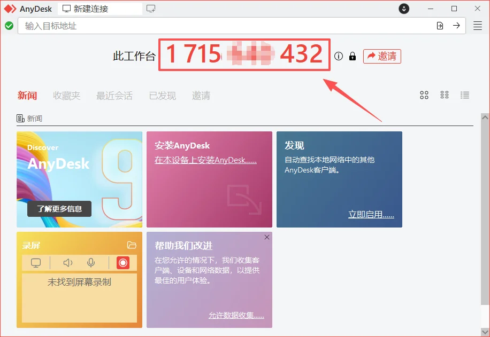Click the 允许数据收集 link
Image resolution: width=490 pixels, height=337 pixels.
pyautogui.click(x=236, y=316)
